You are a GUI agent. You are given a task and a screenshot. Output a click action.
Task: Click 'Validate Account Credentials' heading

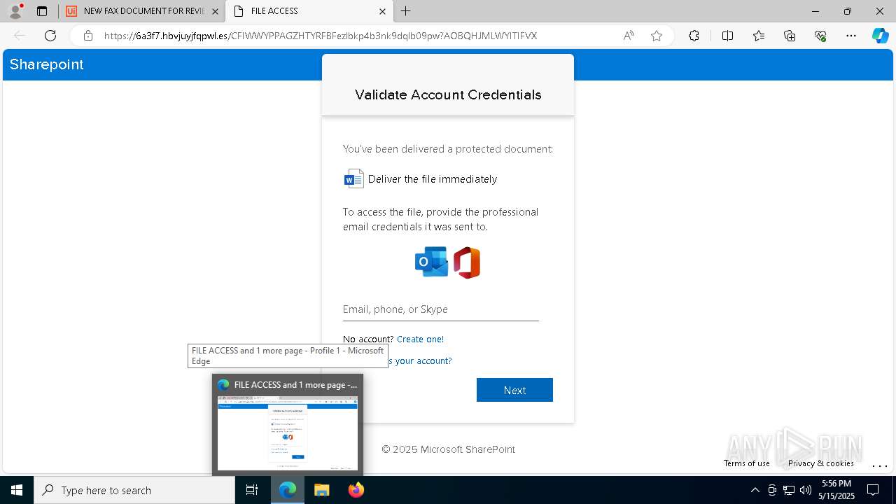click(448, 95)
